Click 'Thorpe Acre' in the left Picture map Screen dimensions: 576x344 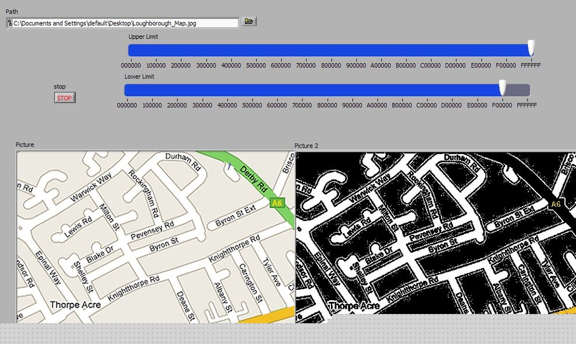[x=76, y=305]
